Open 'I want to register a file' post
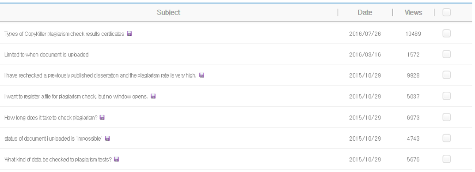Image resolution: width=475 pixels, height=172 pixels. point(76,97)
